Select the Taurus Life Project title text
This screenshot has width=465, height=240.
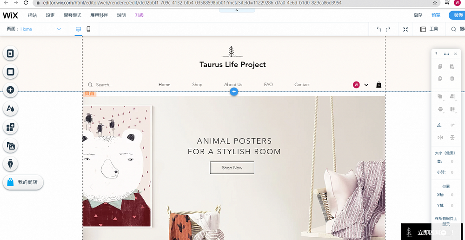[232, 64]
